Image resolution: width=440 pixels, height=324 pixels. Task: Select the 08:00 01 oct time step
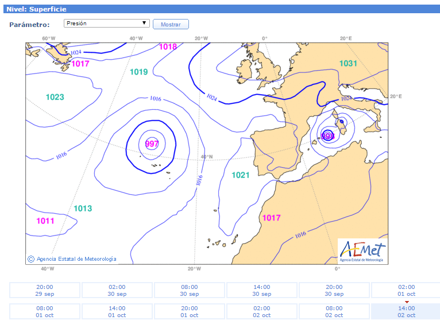pyautogui.click(x=45, y=311)
